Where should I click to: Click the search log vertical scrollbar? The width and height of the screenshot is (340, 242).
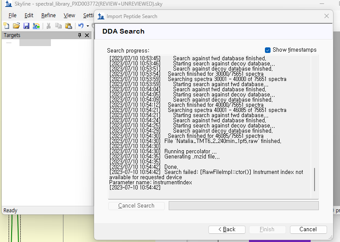tap(315, 180)
